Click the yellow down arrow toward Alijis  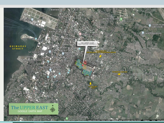(90, 84)
